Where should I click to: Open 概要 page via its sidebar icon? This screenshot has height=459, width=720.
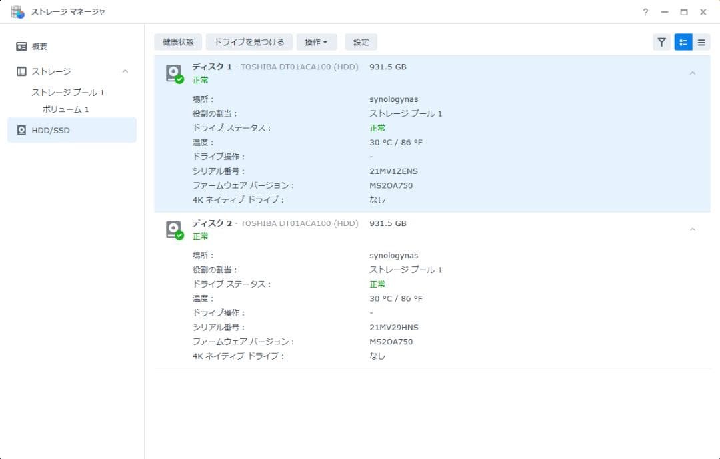pos(21,46)
